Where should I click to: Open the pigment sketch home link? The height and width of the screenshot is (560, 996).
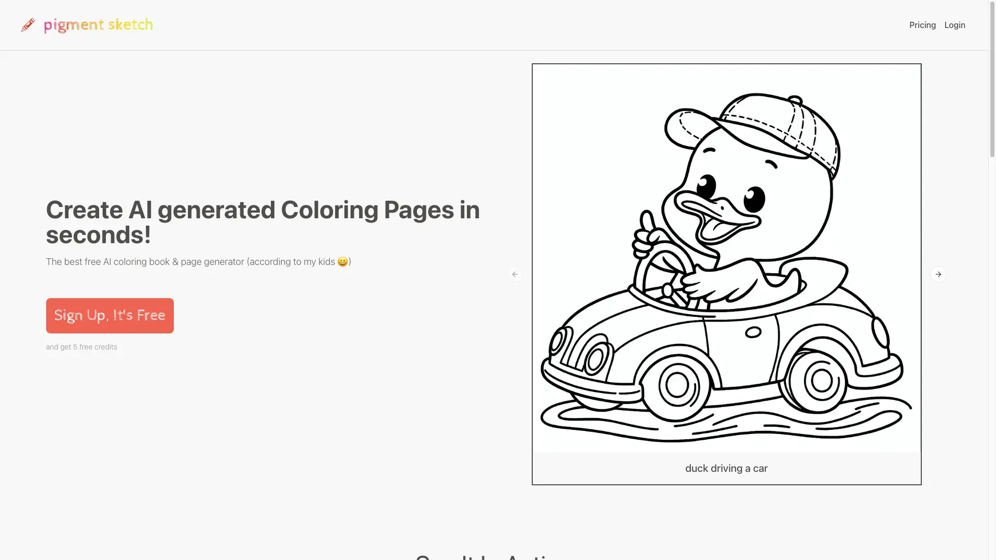(x=98, y=25)
